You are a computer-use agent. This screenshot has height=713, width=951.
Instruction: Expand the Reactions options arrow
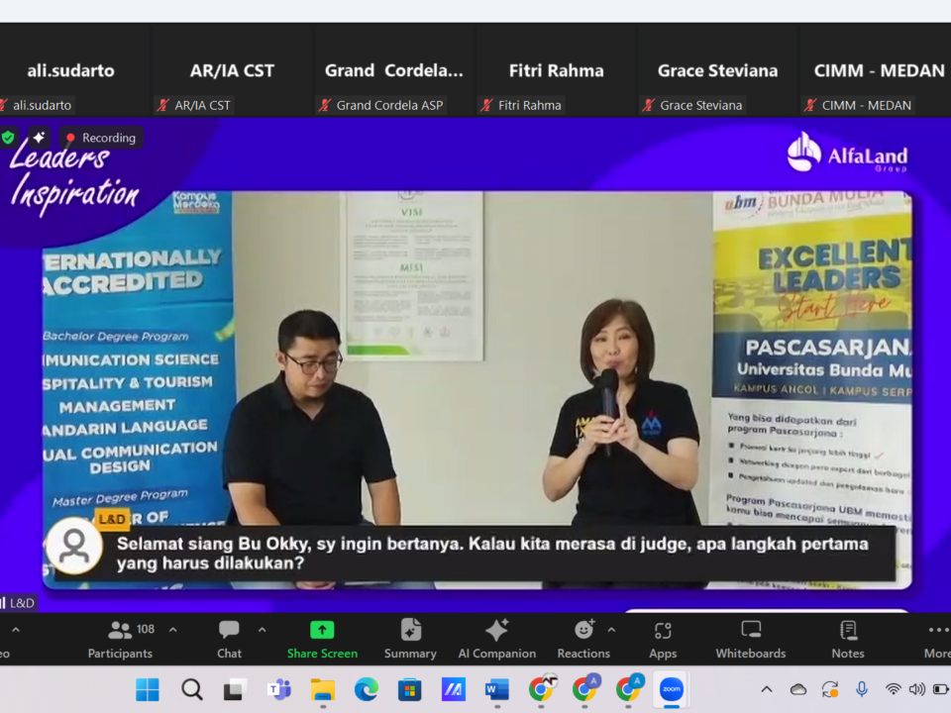click(x=611, y=630)
